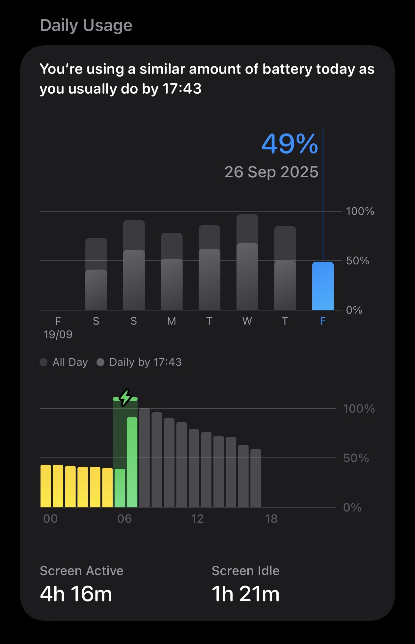Tap the All Day legend dot

(x=43, y=362)
